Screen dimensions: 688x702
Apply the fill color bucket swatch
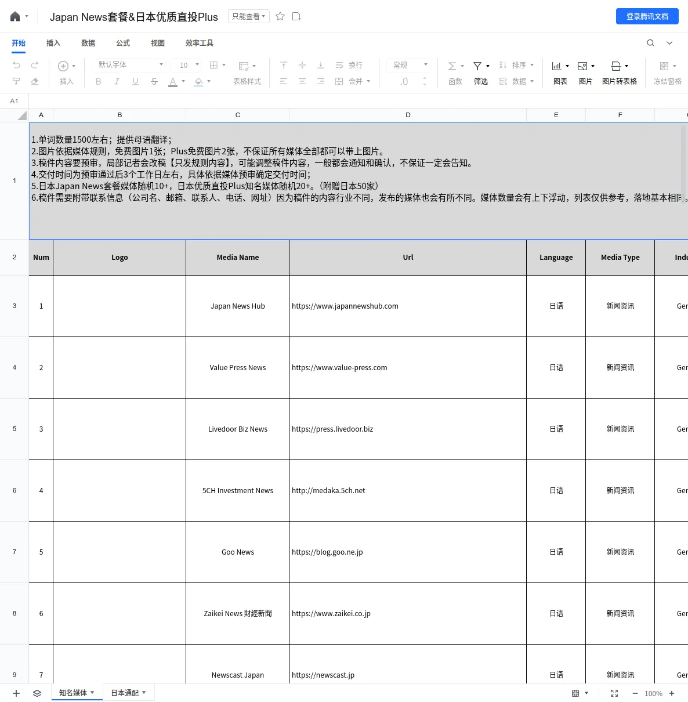(x=198, y=82)
